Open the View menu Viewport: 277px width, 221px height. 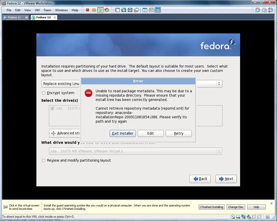[27, 10]
